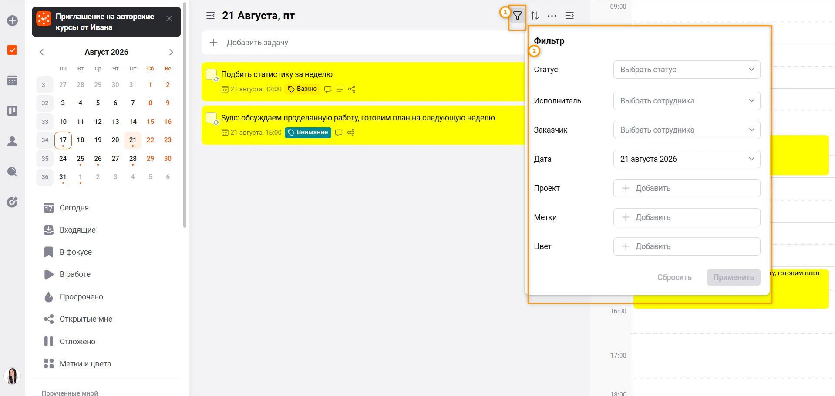835x396 pixels.
Task: Select Saturday August 15 in calendar
Action: pyautogui.click(x=150, y=122)
